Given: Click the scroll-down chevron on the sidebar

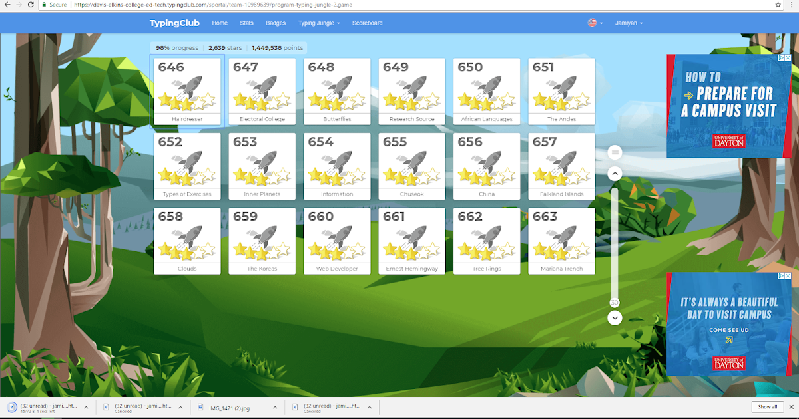Looking at the screenshot, I should coord(615,318).
